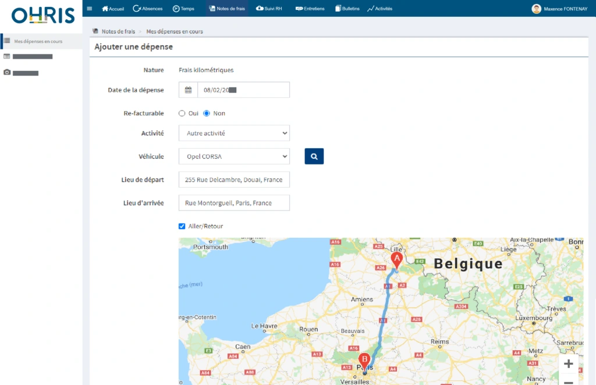Click the camera icon in sidebar
The width and height of the screenshot is (596, 385).
click(7, 73)
